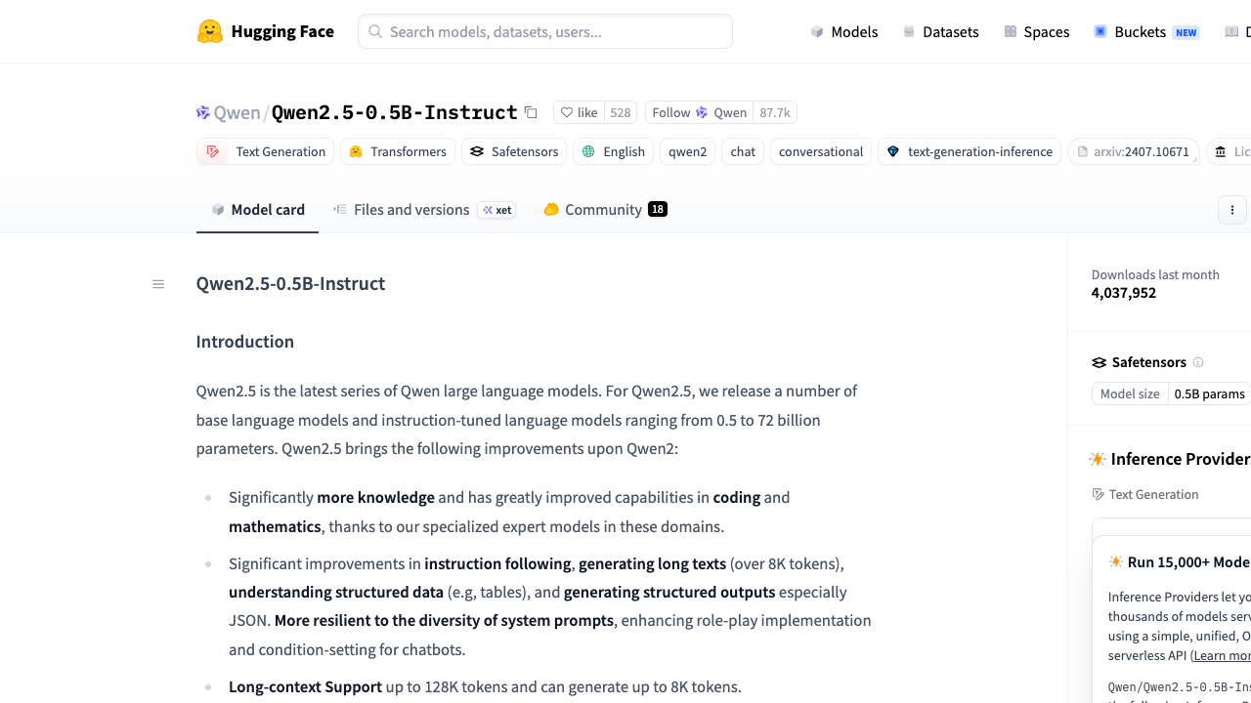
Task: Click the Downloads last month number 4,037,952
Action: tap(1124, 293)
